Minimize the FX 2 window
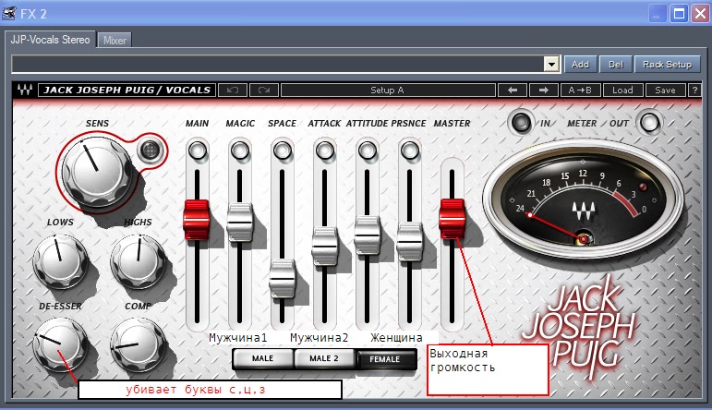Screen dimensions: 712x410 pyautogui.click(x=657, y=14)
